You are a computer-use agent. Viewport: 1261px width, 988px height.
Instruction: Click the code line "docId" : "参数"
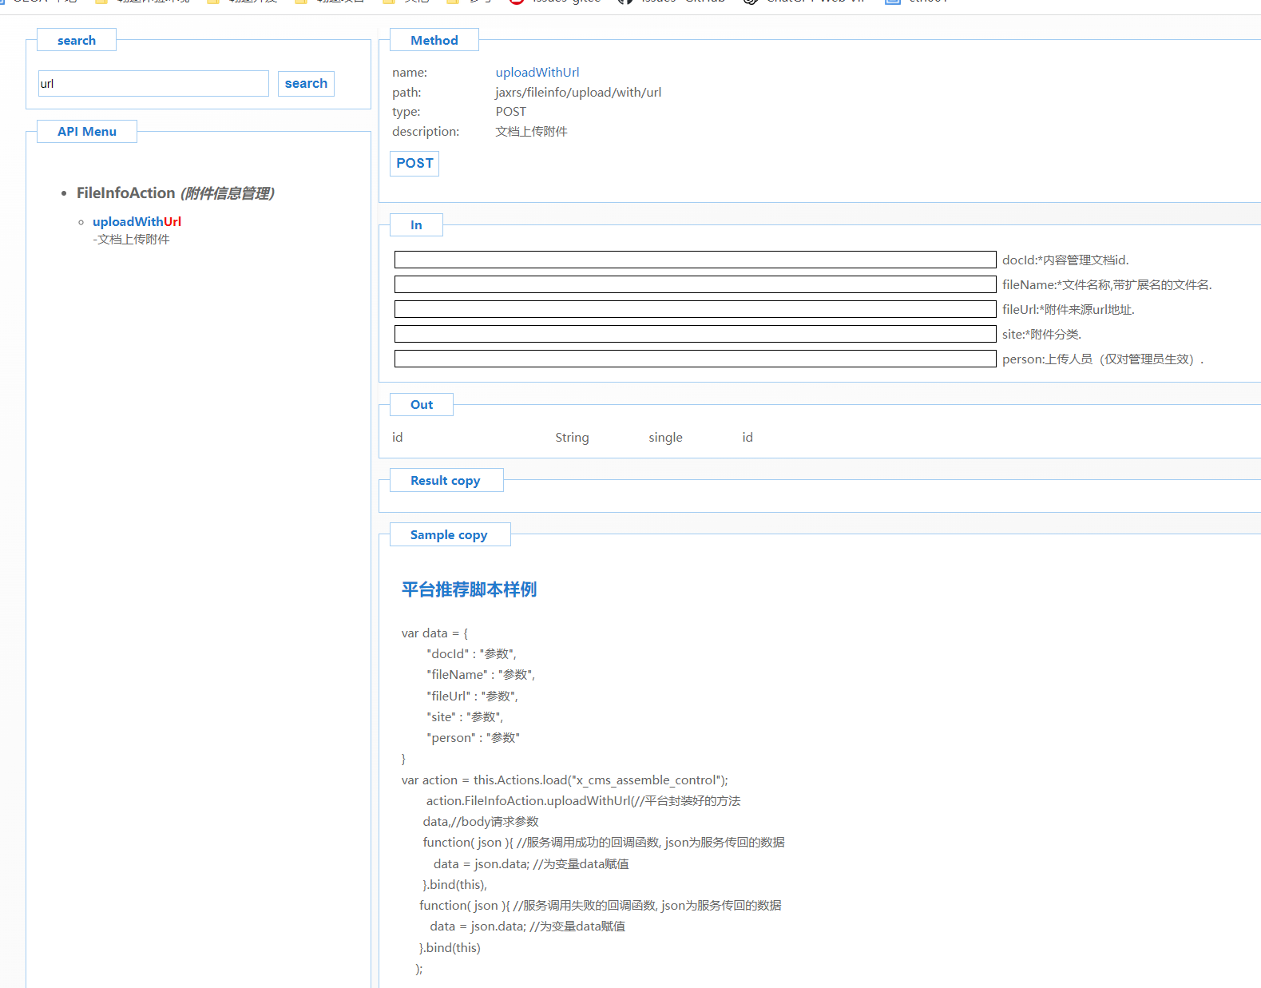pos(471,654)
